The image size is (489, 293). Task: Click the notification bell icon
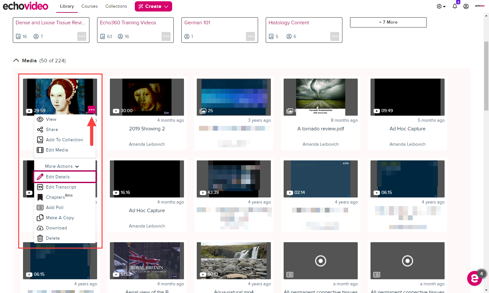455,6
